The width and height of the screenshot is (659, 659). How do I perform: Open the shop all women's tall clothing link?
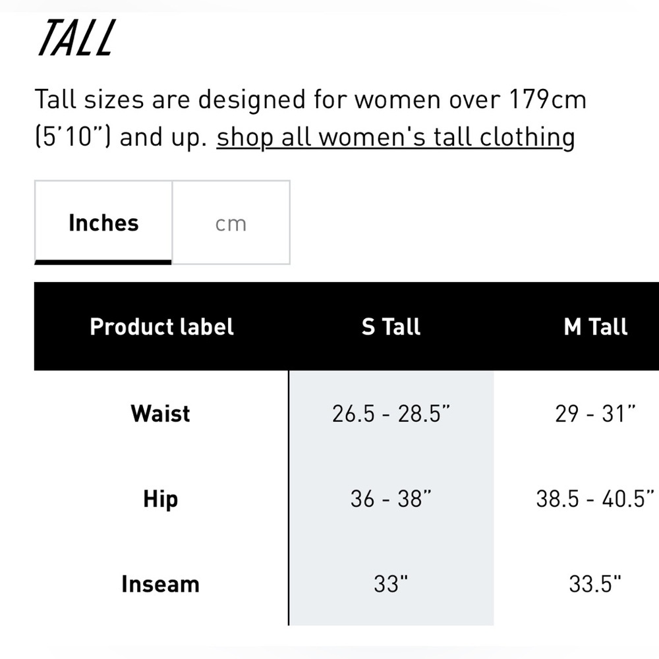[x=395, y=137]
